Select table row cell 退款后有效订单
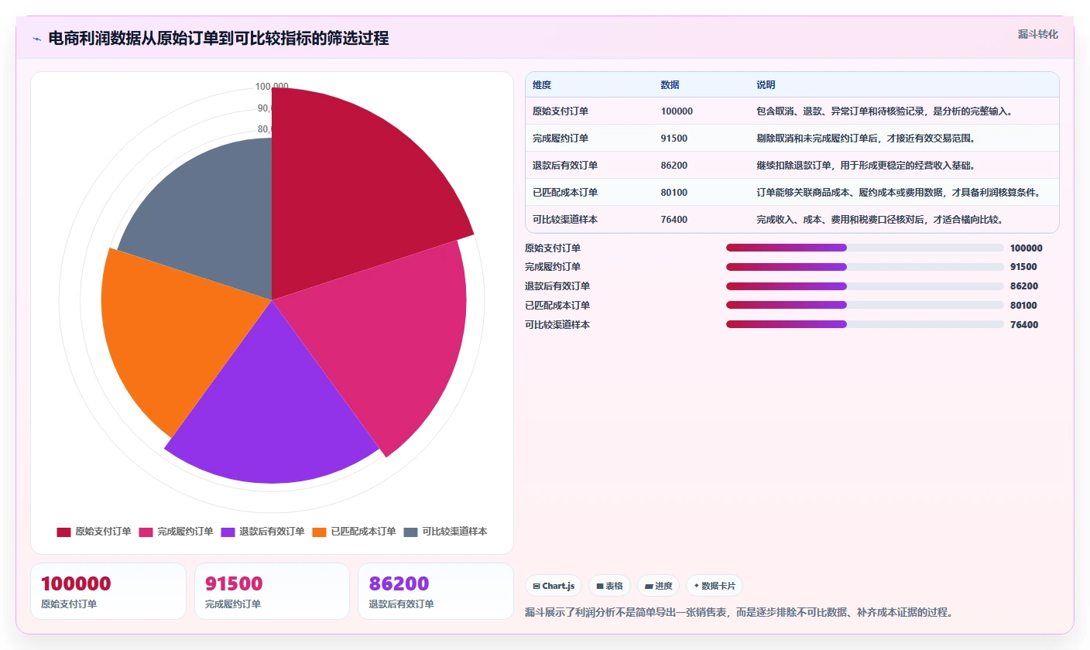The image size is (1090, 650). click(x=565, y=165)
